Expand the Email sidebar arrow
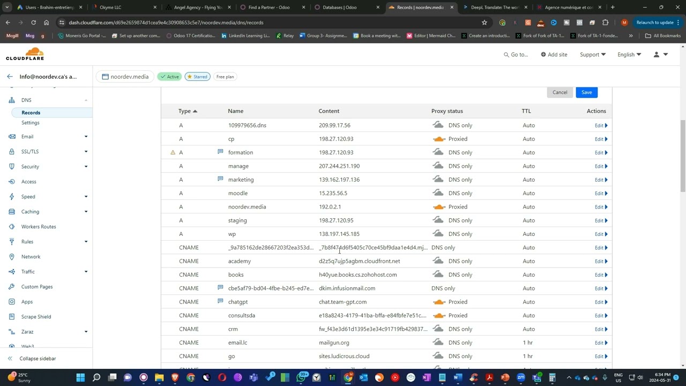The image size is (686, 386). point(86,137)
